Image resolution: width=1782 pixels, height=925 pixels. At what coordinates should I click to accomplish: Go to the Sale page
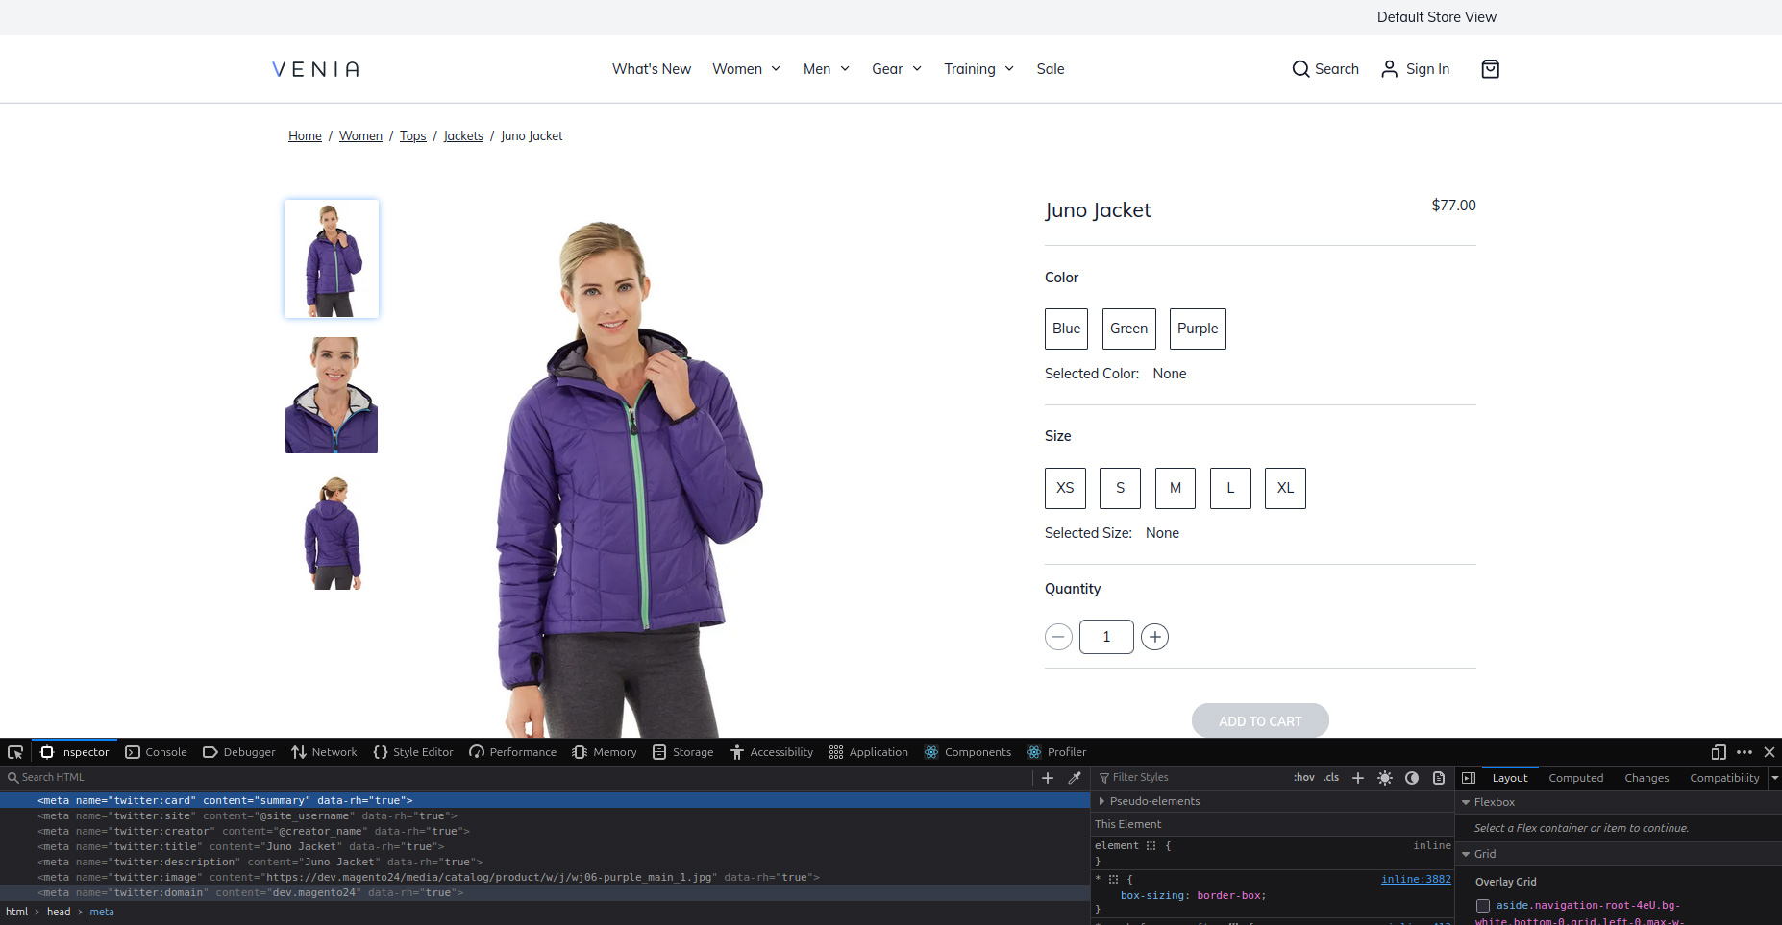pyautogui.click(x=1050, y=69)
